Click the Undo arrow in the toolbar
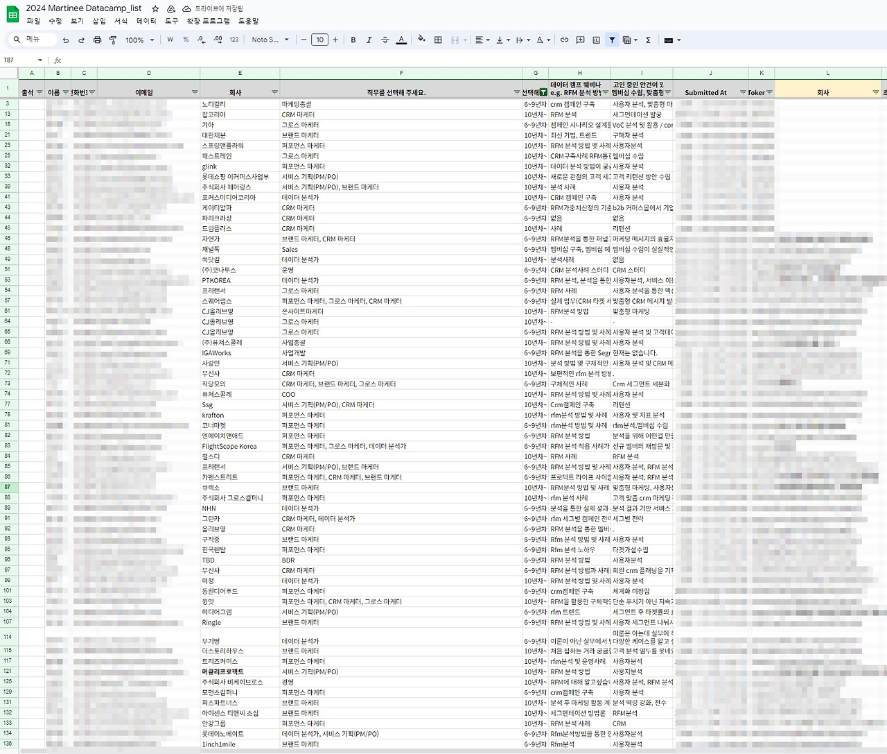Viewport: 887px width, 754px height. point(66,40)
